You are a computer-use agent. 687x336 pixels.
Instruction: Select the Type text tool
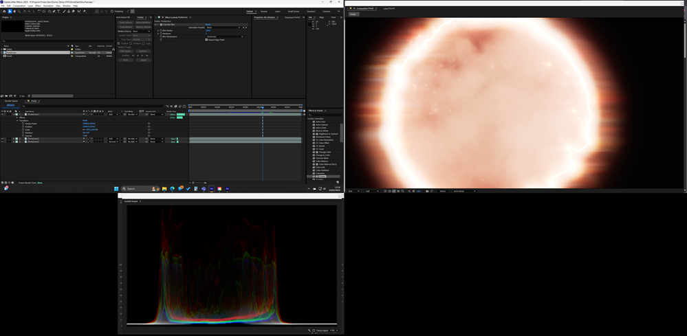pyautogui.click(x=59, y=11)
